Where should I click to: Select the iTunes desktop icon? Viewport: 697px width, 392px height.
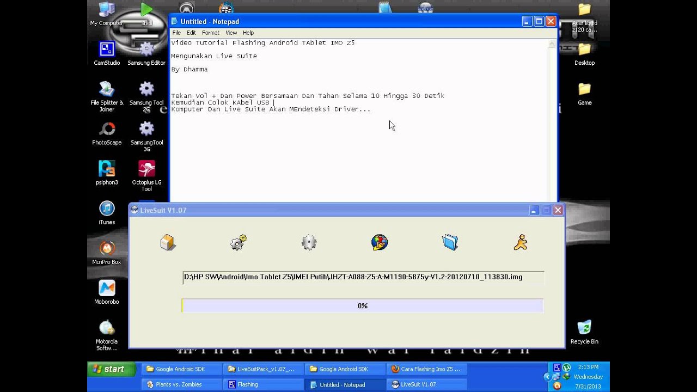point(107,213)
